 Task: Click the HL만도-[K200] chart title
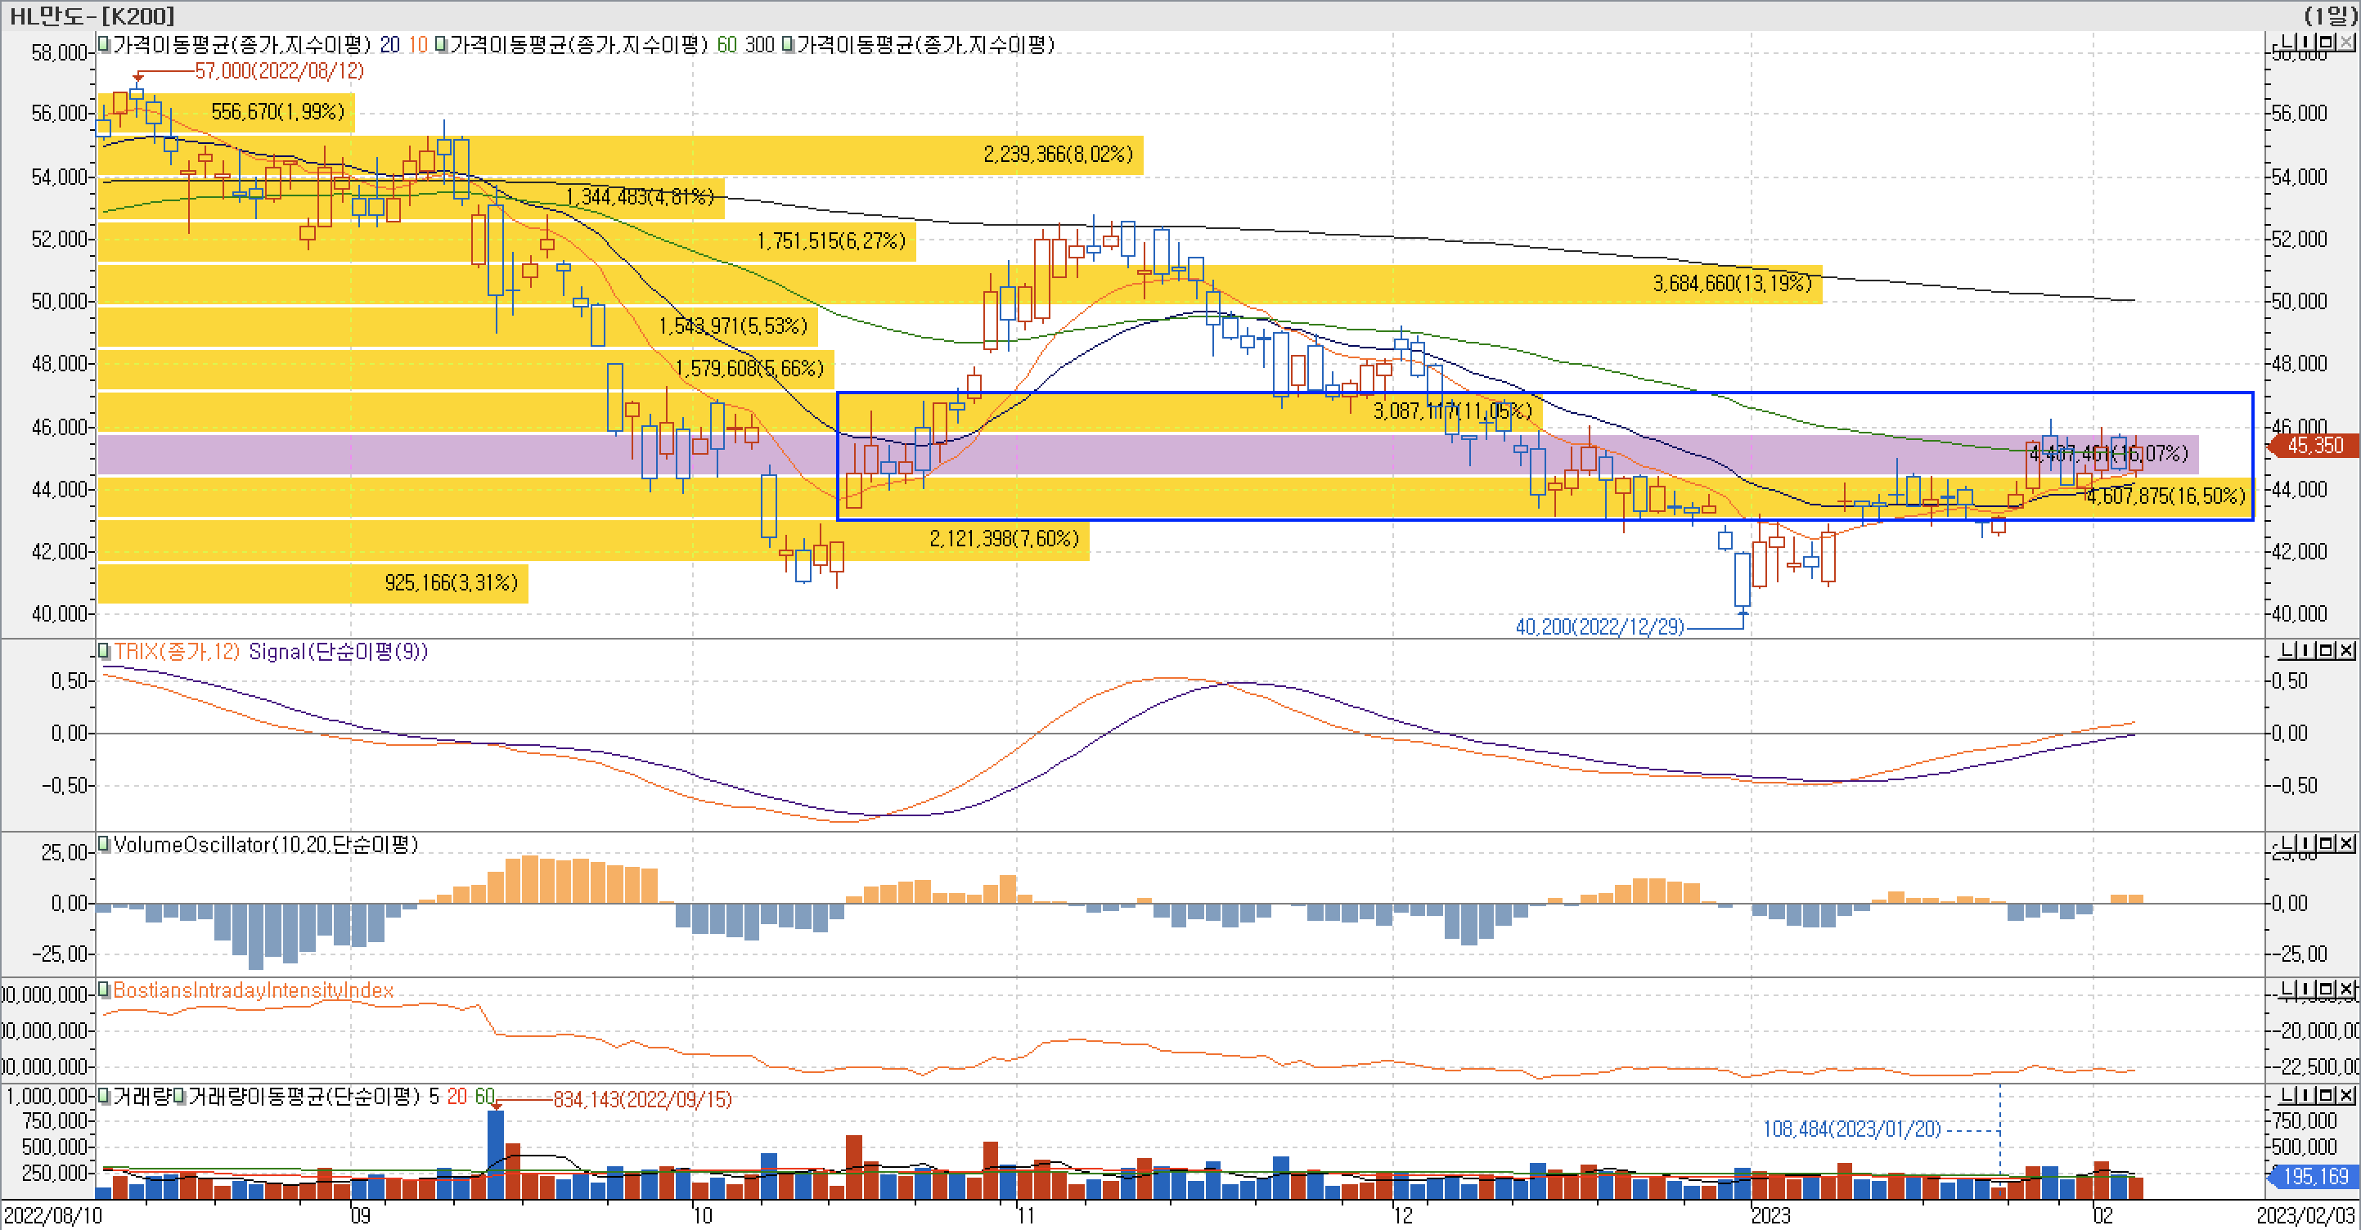[92, 16]
